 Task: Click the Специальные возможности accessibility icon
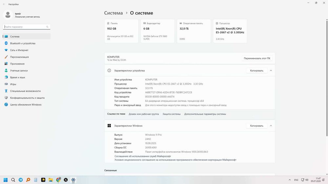click(x=6, y=91)
